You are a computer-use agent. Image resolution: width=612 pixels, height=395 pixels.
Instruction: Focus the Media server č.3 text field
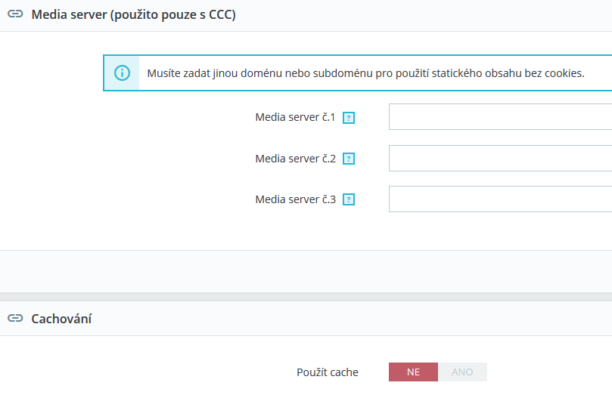click(x=500, y=199)
